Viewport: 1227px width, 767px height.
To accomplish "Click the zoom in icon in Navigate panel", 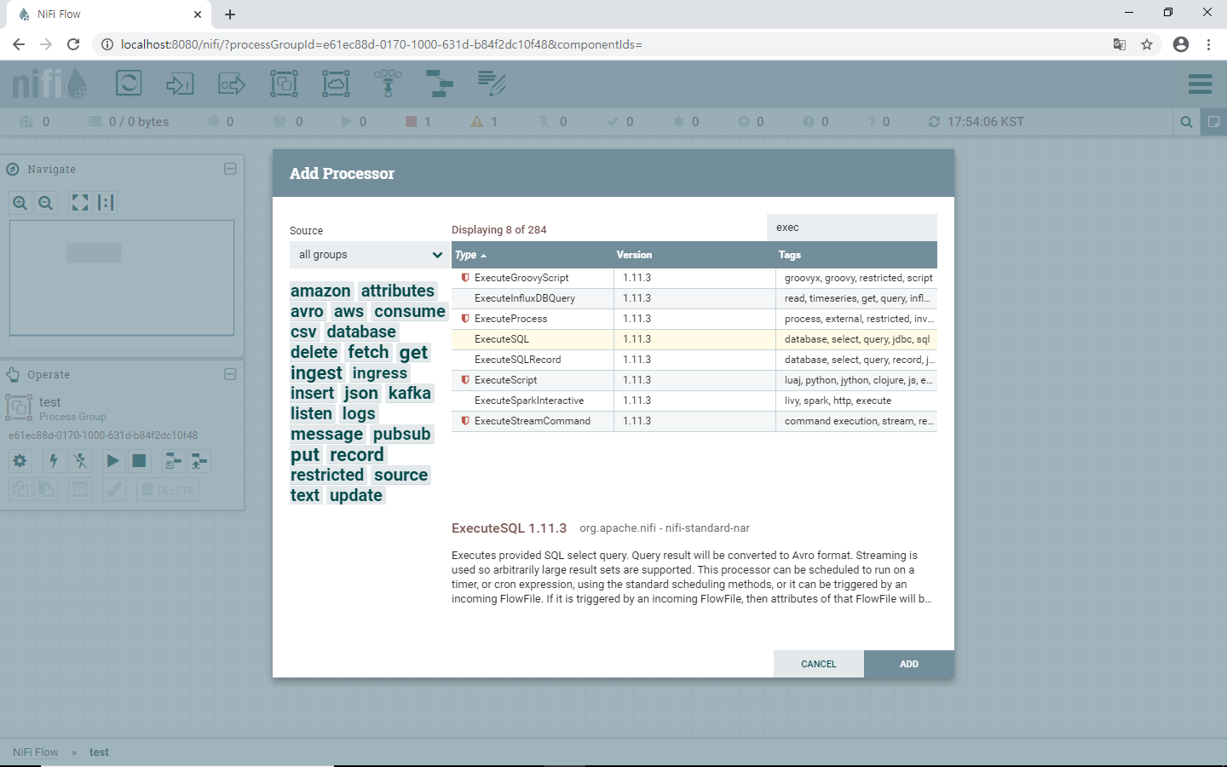I will 20,203.
